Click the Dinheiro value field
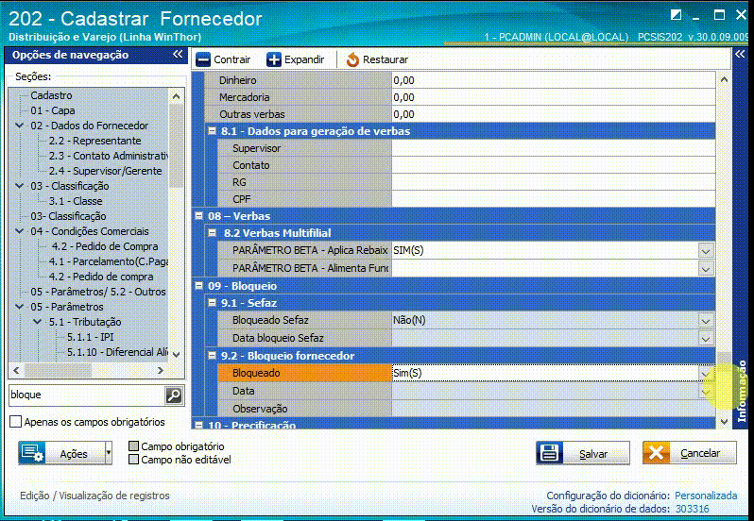Viewport: 754px width, 521px height. coord(553,80)
